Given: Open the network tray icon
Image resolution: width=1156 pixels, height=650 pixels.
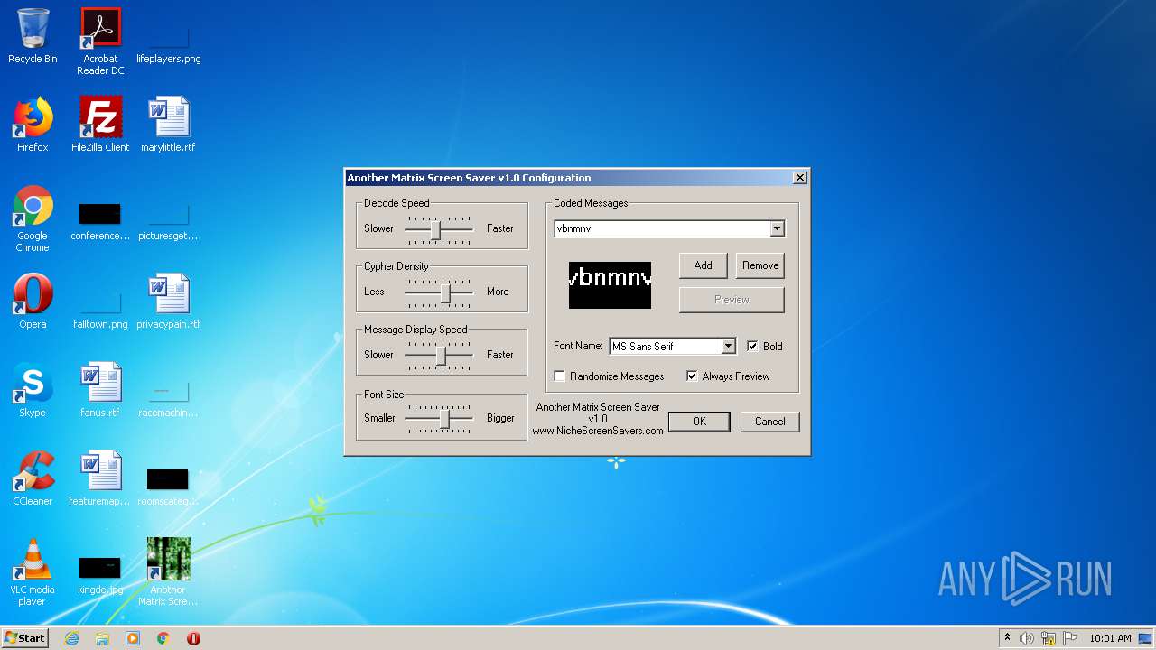Looking at the screenshot, I should (x=1049, y=638).
